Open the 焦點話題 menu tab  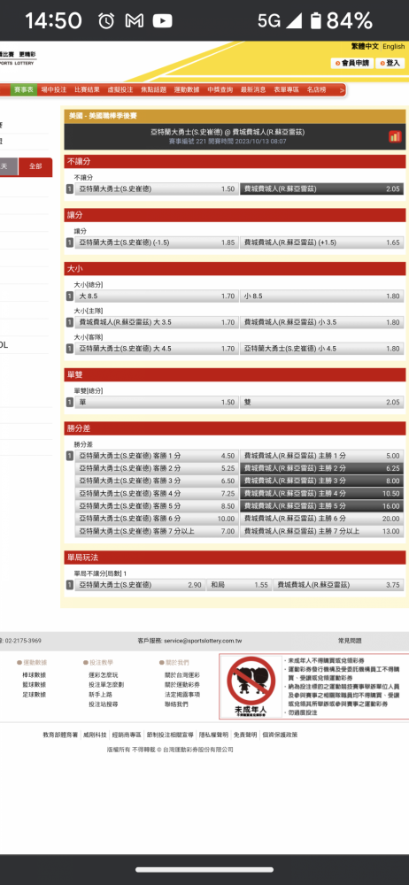tap(154, 89)
